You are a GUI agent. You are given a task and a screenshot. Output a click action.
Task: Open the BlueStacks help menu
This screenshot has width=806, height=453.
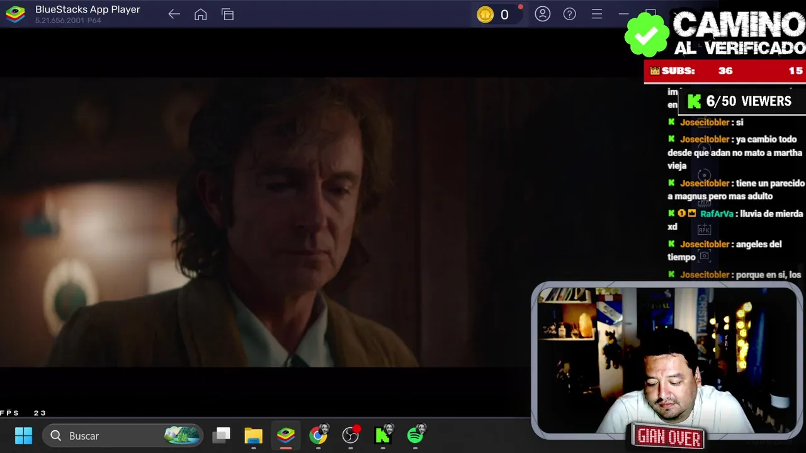tap(570, 14)
